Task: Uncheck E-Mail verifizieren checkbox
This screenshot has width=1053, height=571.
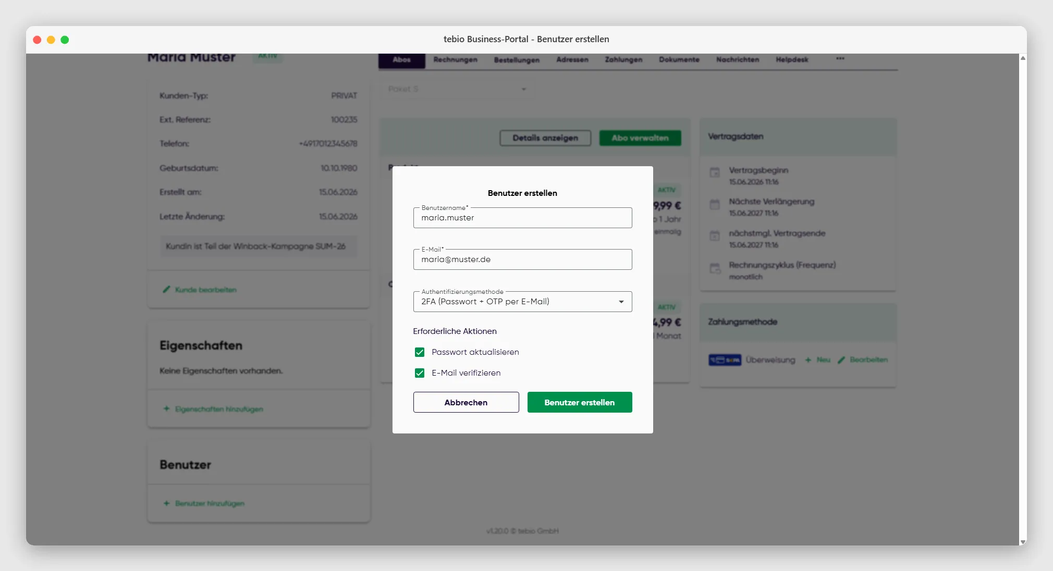Action: click(x=420, y=373)
